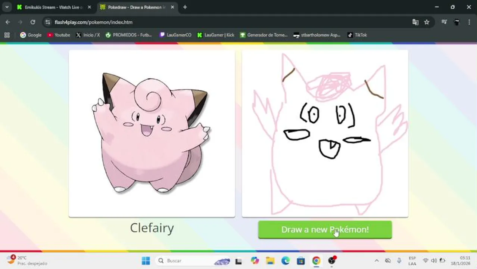
Task: Open the Copilot taskbar icon
Action: (x=255, y=260)
